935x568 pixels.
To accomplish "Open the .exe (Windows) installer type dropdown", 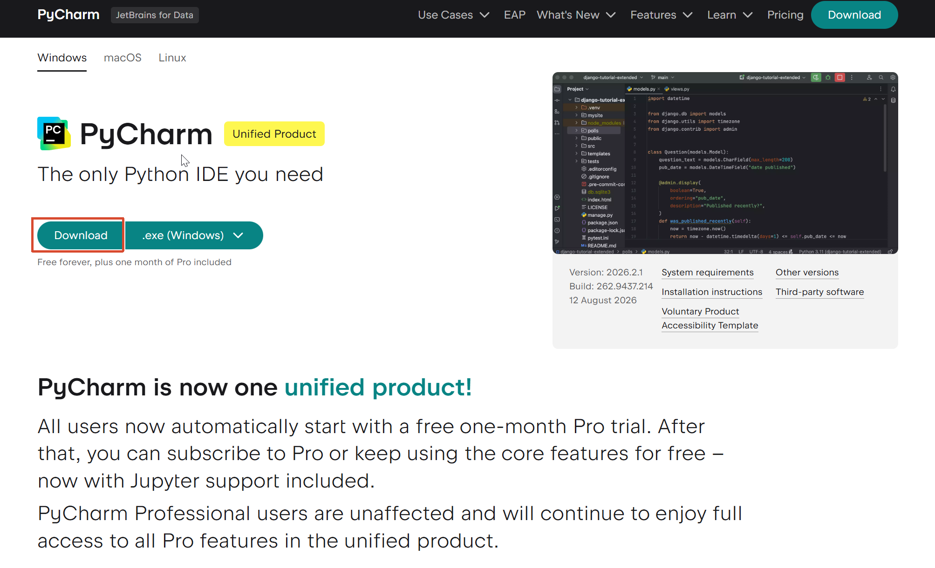I will pyautogui.click(x=194, y=235).
